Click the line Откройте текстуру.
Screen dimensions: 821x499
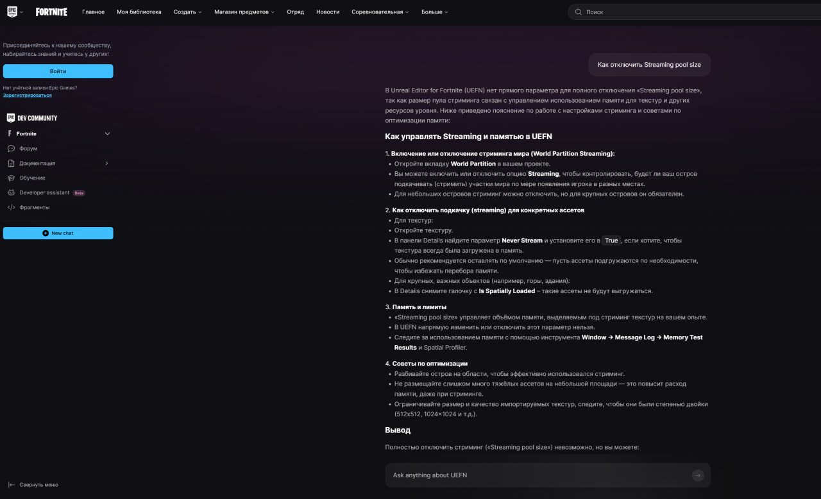[423, 230]
